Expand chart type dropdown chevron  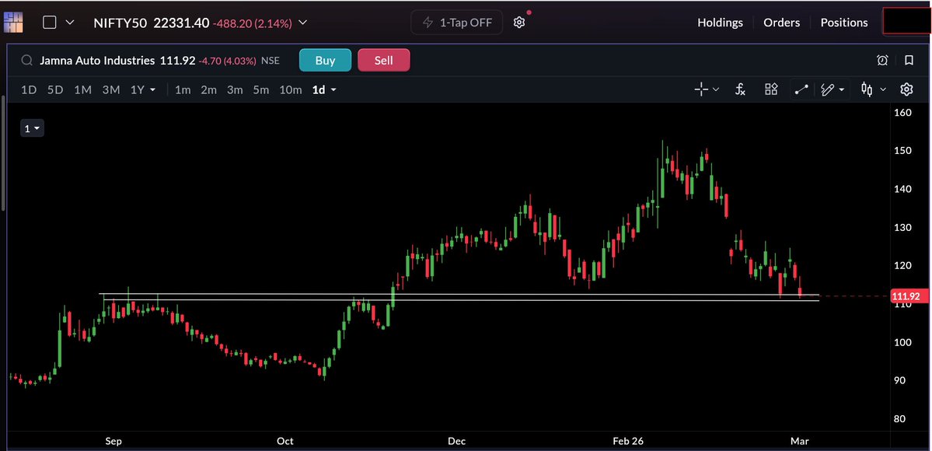[x=883, y=90]
